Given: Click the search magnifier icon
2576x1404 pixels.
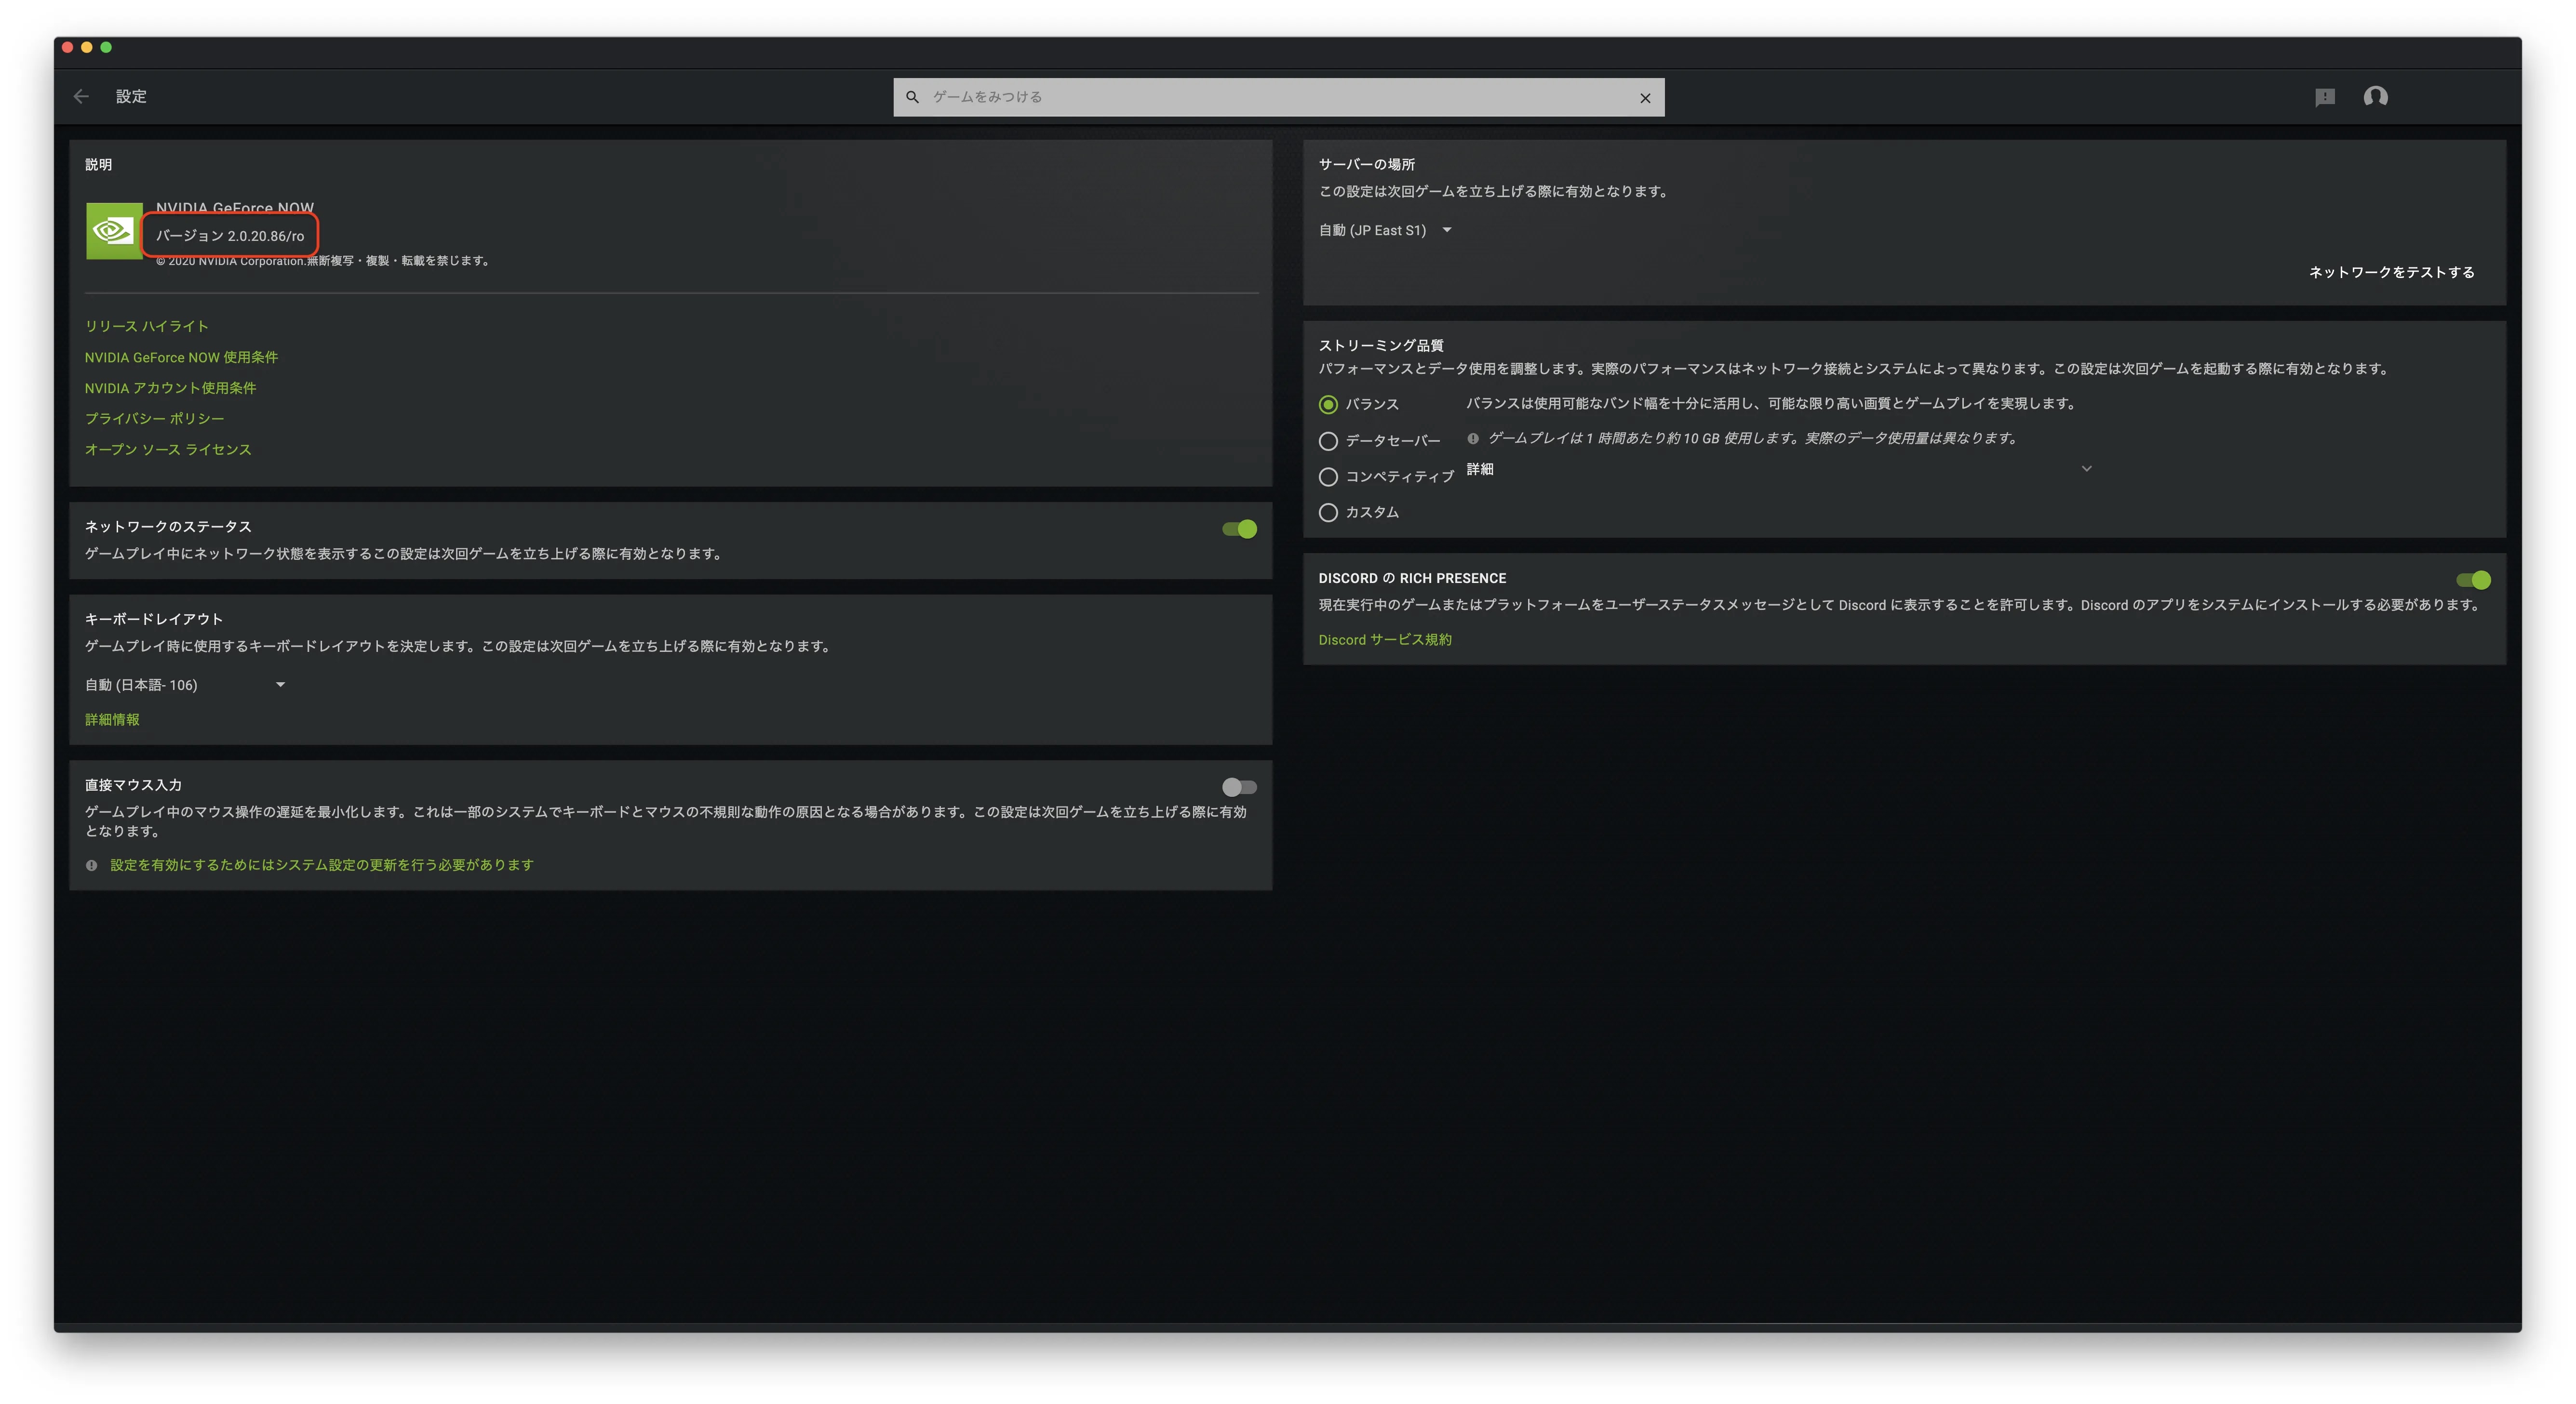Looking at the screenshot, I should click(x=912, y=97).
